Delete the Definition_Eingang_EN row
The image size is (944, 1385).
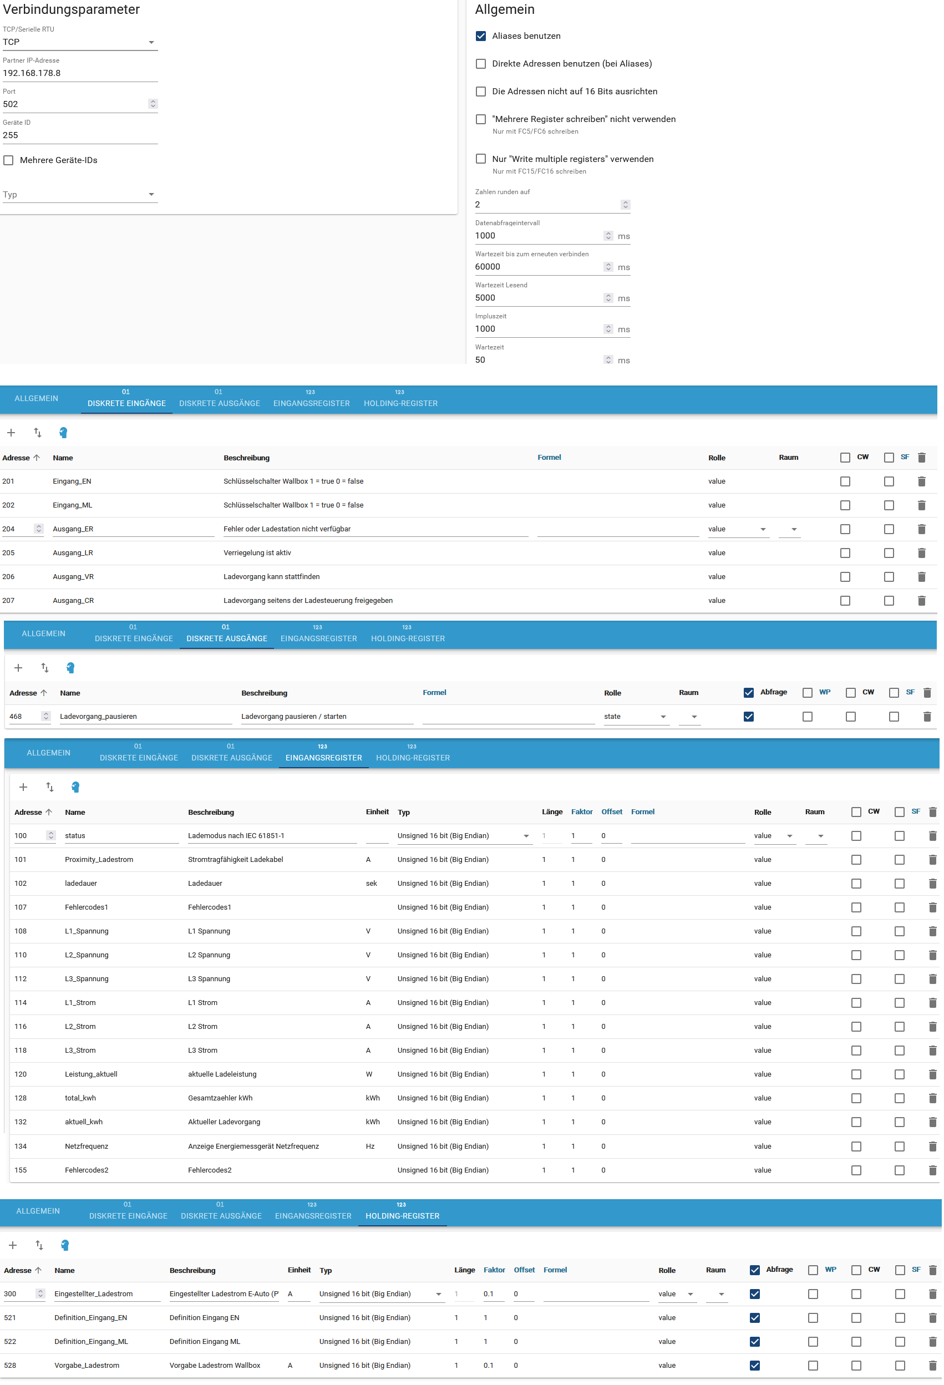[x=933, y=1318]
